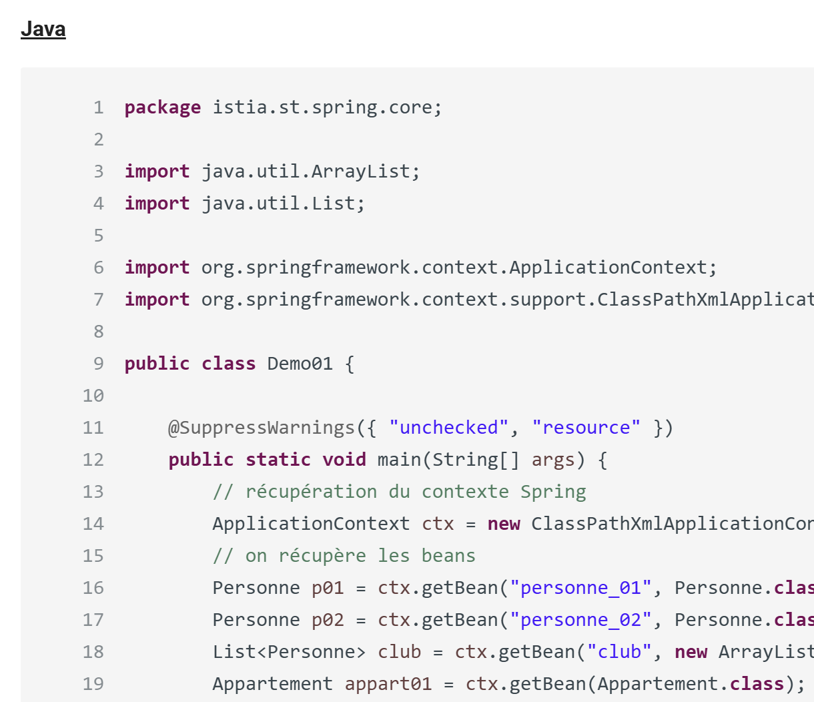Click the "club" string on line 18
Image resolution: width=814 pixels, height=702 pixels.
click(619, 652)
